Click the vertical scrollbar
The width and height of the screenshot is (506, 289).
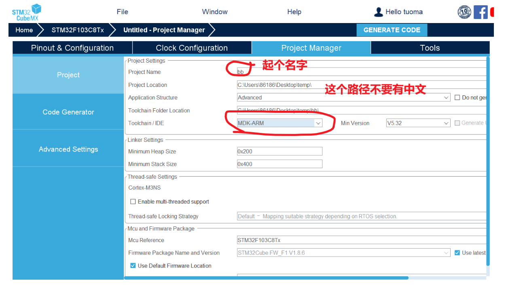click(x=488, y=161)
